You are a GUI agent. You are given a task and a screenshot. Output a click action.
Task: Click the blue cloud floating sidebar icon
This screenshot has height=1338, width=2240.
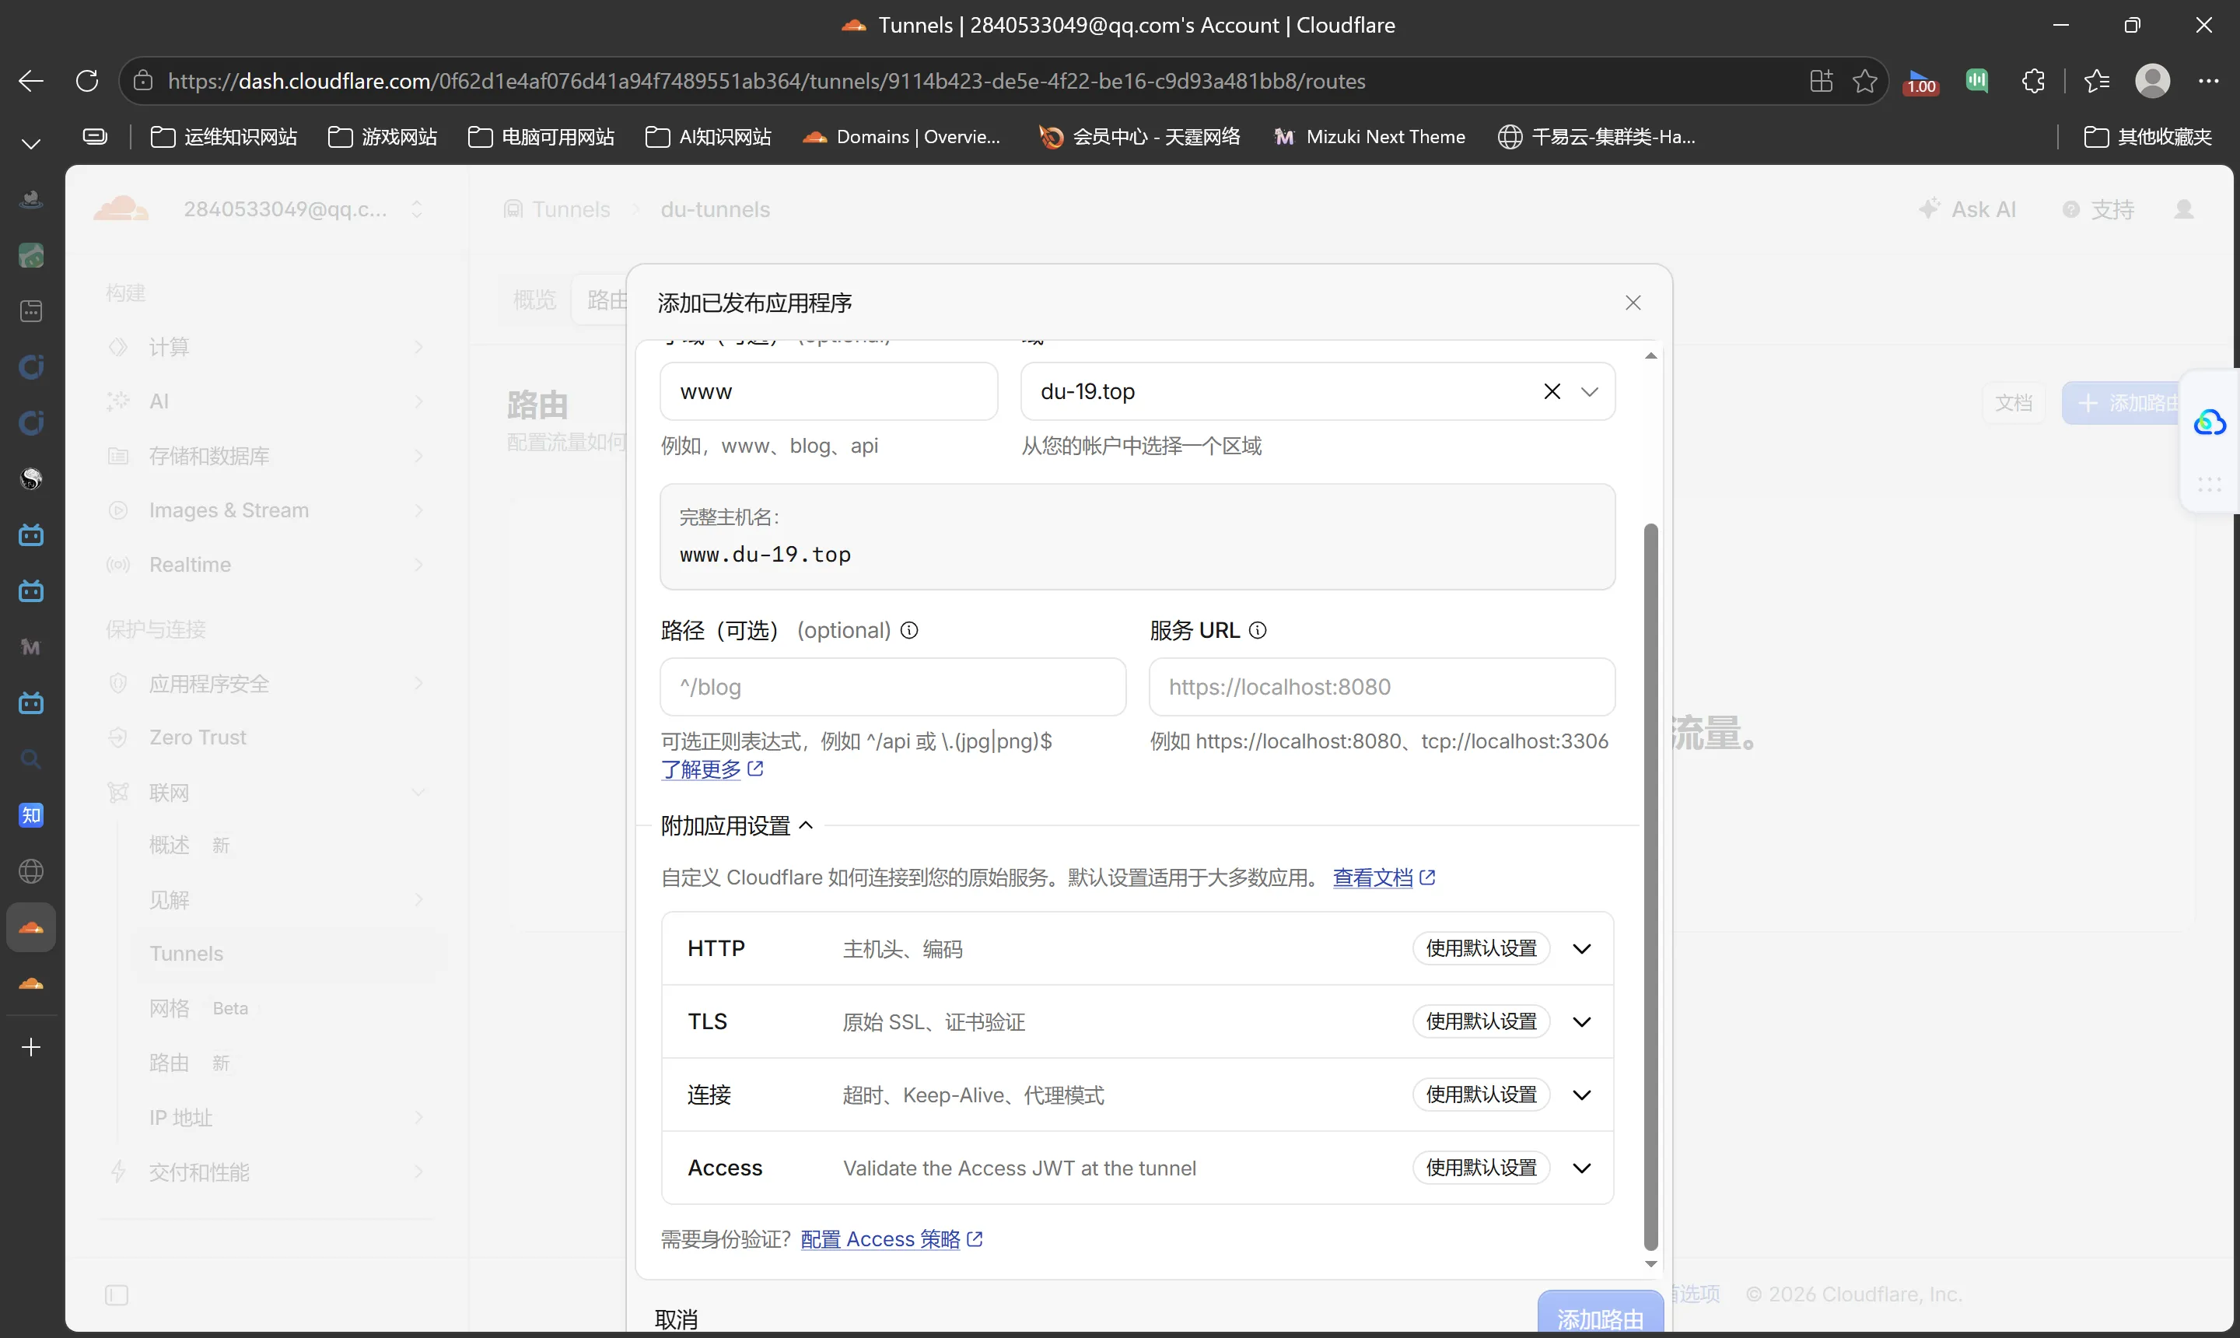[x=2210, y=422]
